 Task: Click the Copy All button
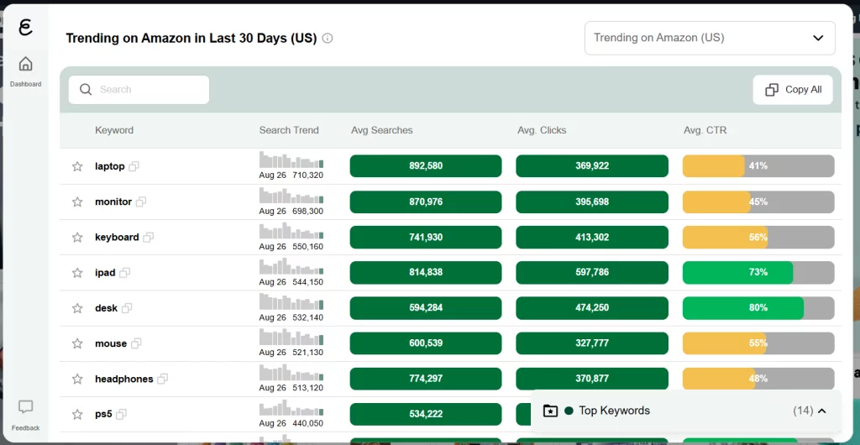pyautogui.click(x=793, y=90)
